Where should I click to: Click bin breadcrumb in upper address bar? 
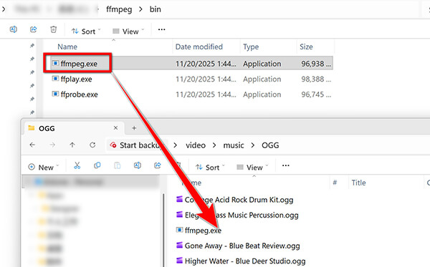[156, 9]
